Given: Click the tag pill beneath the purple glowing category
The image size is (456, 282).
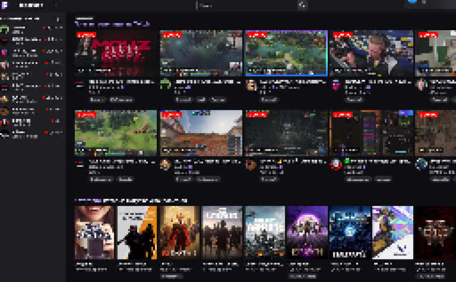Looking at the screenshot, I should coord(302,277).
